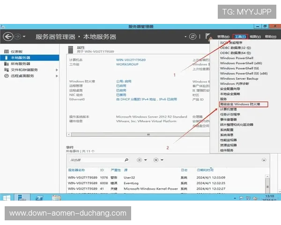This screenshot has height=225, width=281.
Task: Choose Windows PowerShell ISE (x86)
Action: [244, 74]
